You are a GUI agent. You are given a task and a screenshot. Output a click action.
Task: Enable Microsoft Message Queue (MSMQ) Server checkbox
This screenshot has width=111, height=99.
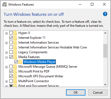point(11,67)
